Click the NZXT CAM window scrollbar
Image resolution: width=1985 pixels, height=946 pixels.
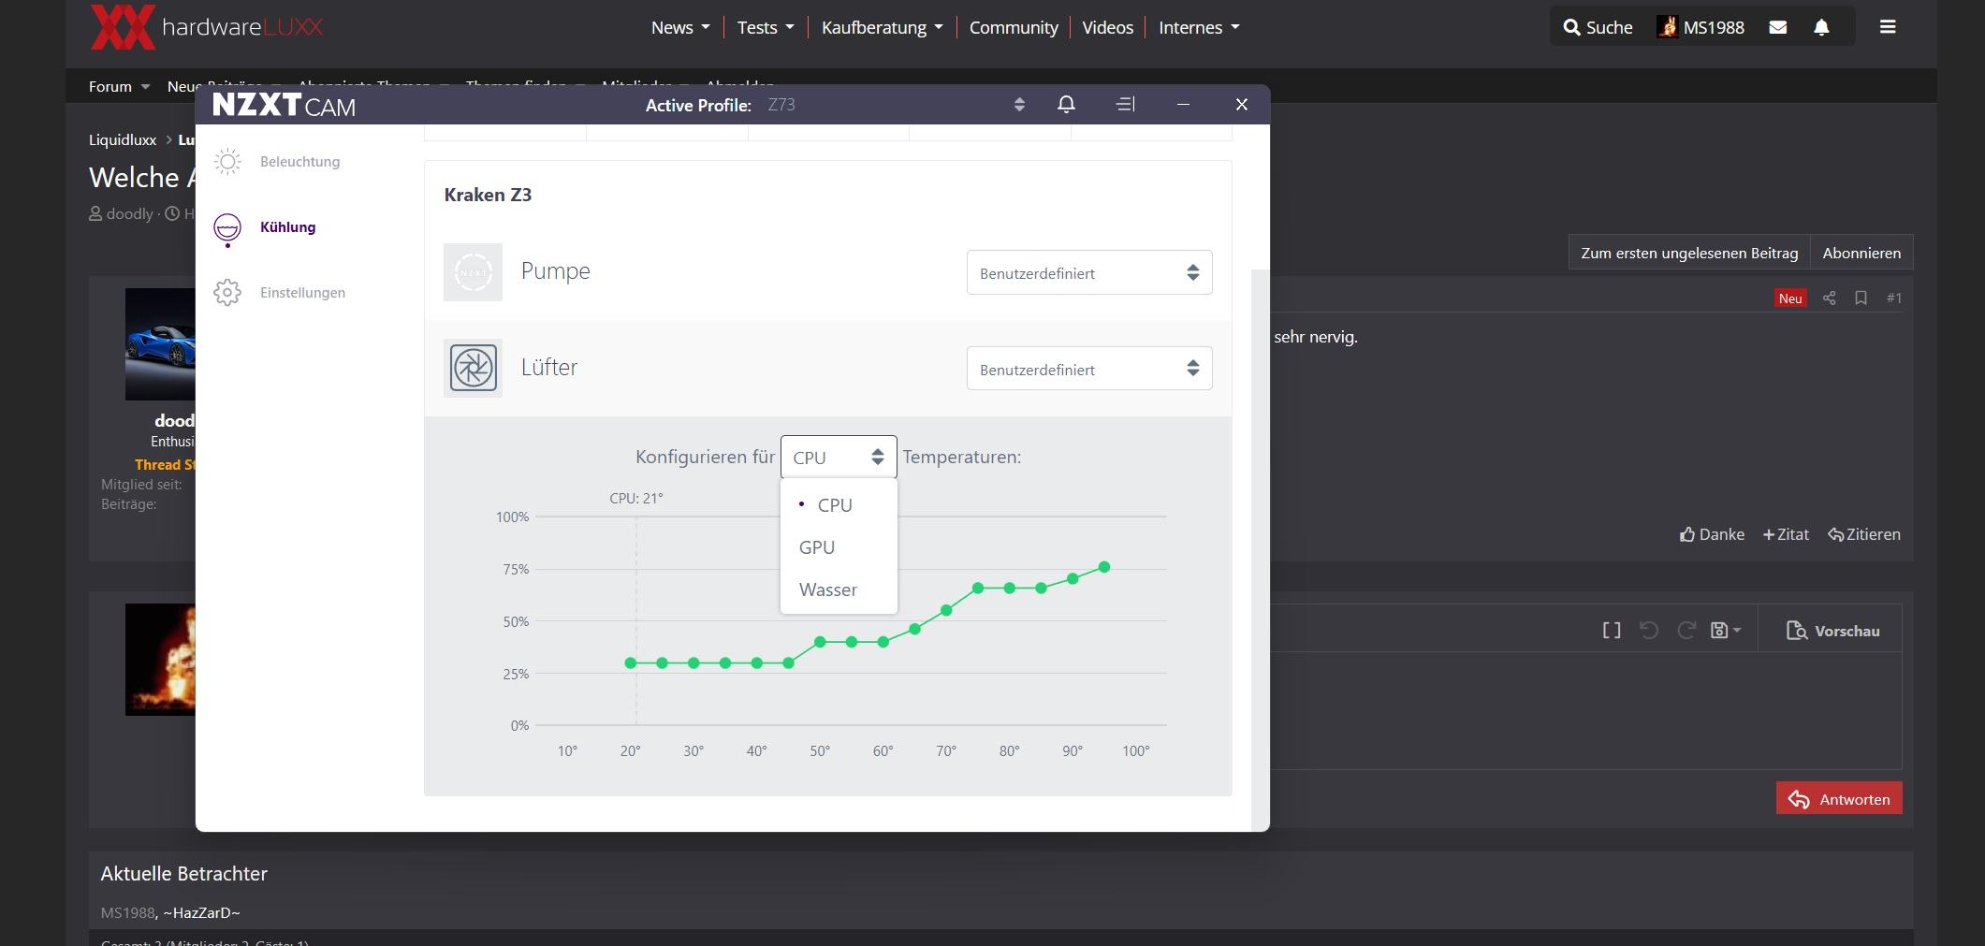point(1261,550)
